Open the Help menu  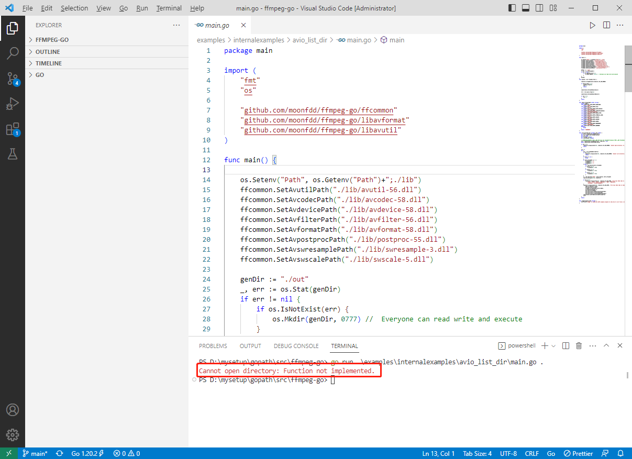197,8
